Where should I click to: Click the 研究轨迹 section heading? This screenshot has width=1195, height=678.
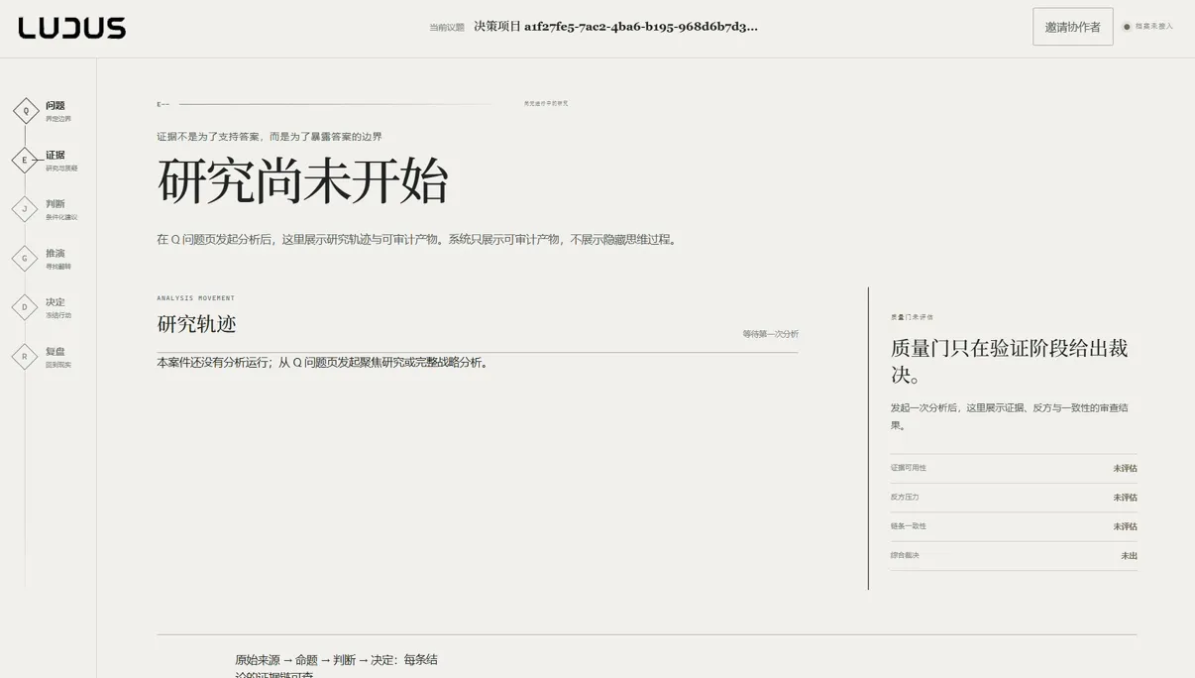pyautogui.click(x=197, y=324)
